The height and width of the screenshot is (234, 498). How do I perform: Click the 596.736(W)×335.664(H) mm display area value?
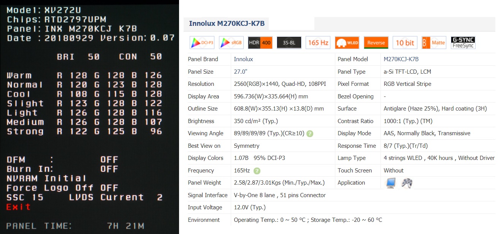pyautogui.click(x=271, y=96)
